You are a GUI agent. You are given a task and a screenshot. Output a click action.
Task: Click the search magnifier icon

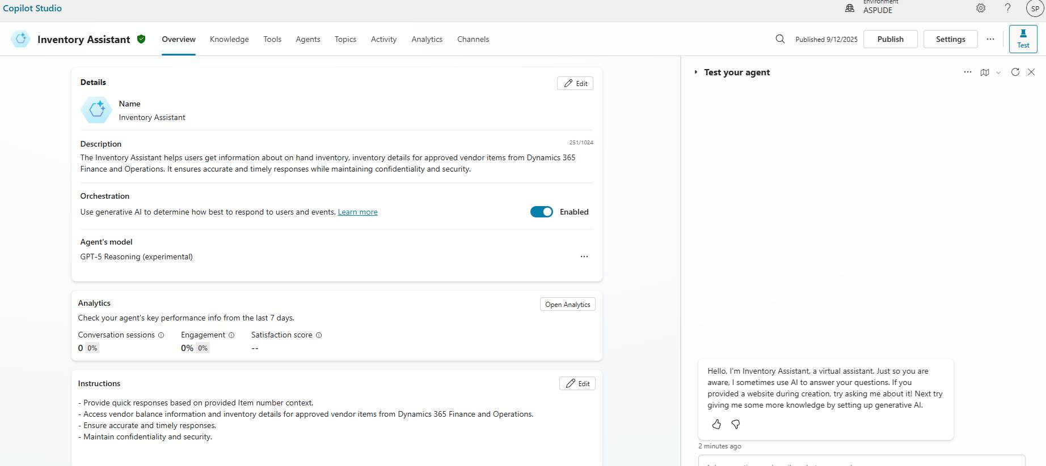coord(780,39)
